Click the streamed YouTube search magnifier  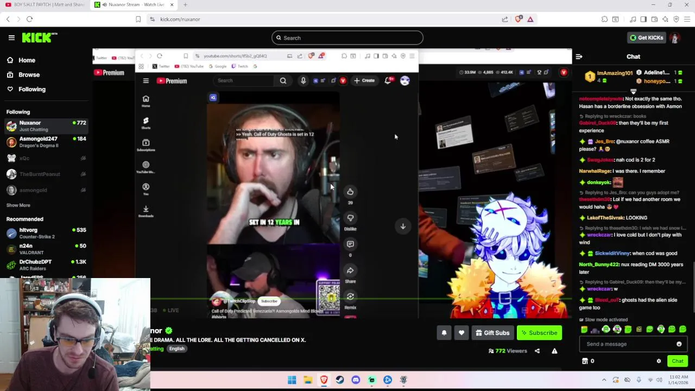tap(283, 80)
